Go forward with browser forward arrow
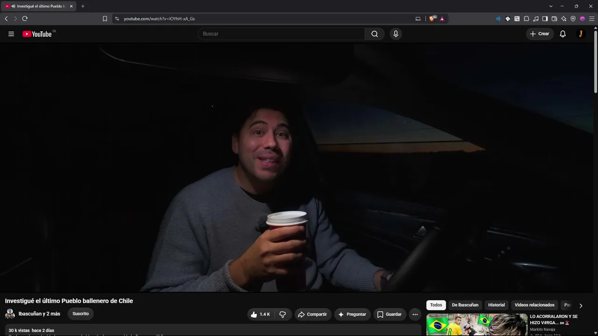The image size is (598, 336). 15,19
